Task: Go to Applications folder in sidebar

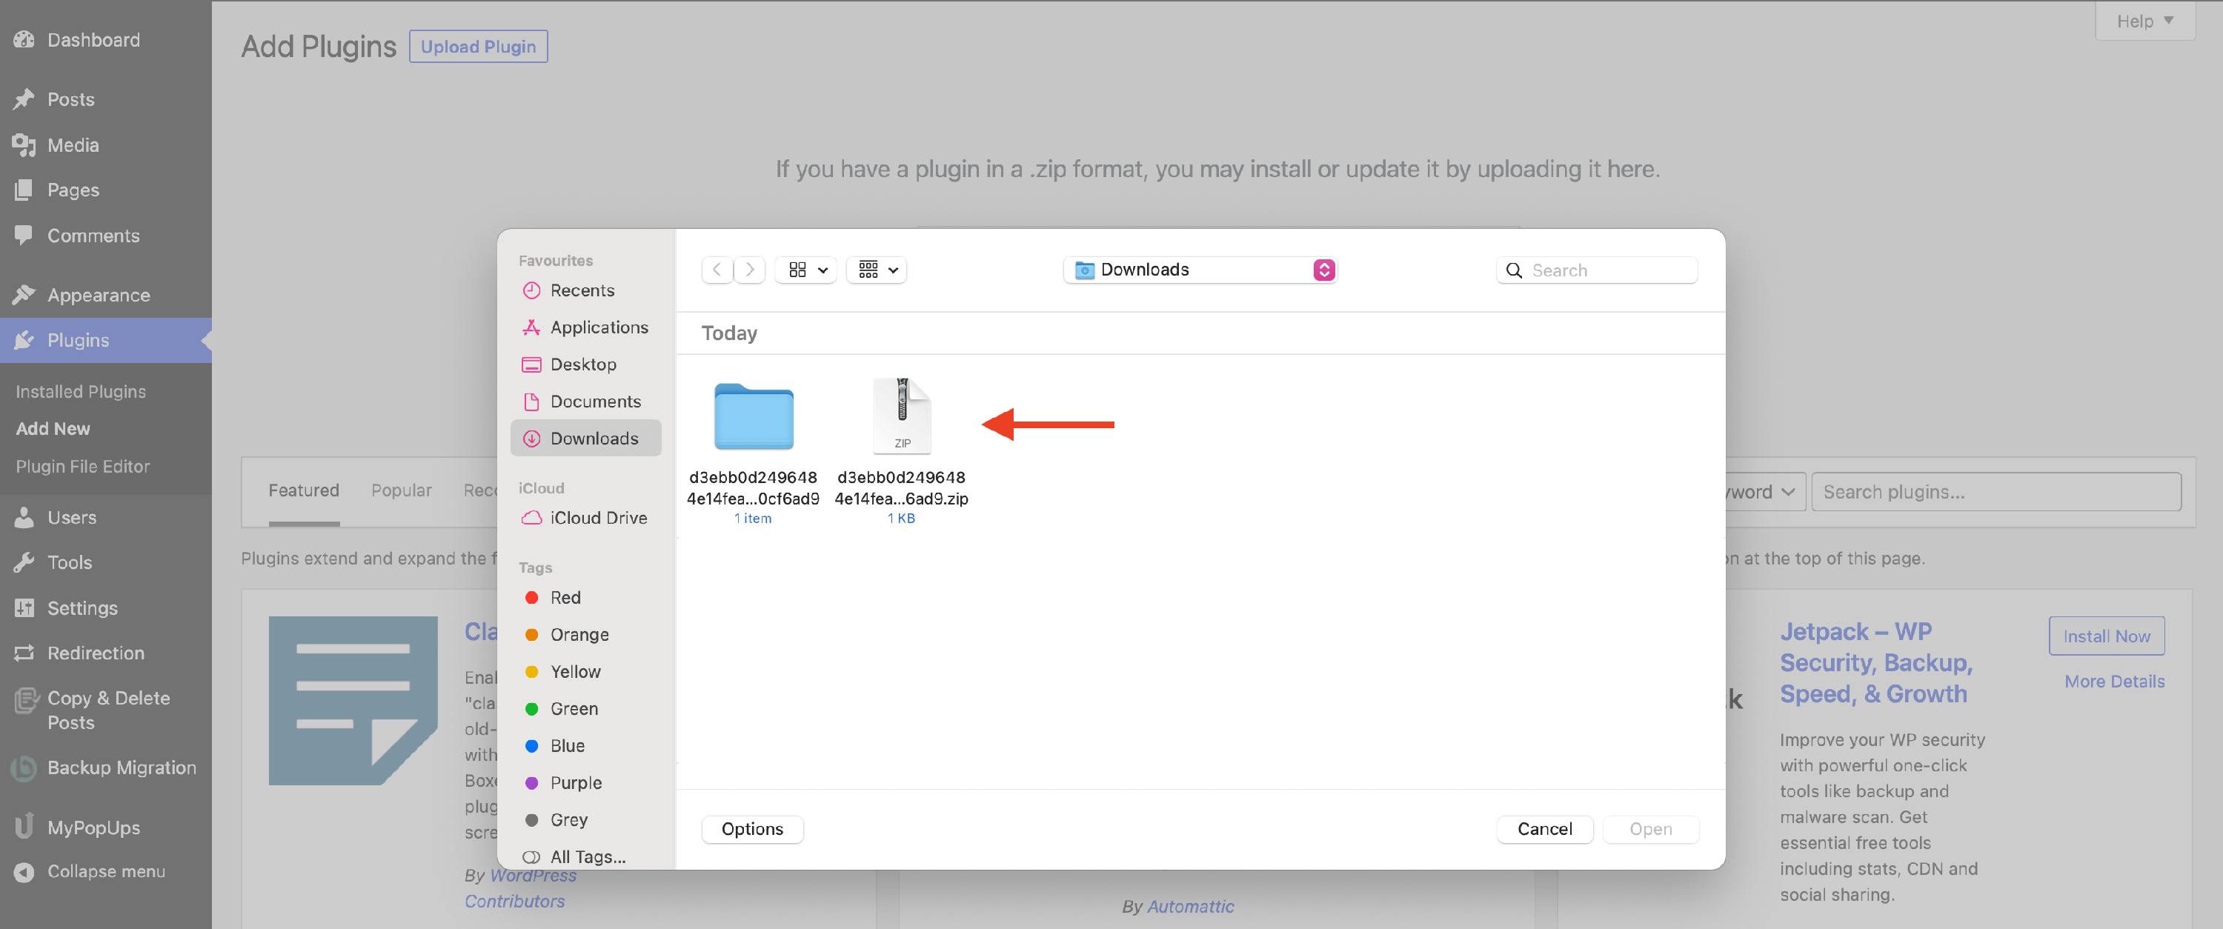Action: [x=598, y=327]
